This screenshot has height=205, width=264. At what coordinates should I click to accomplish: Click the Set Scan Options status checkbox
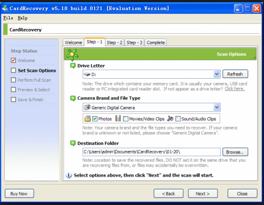pos(13,70)
